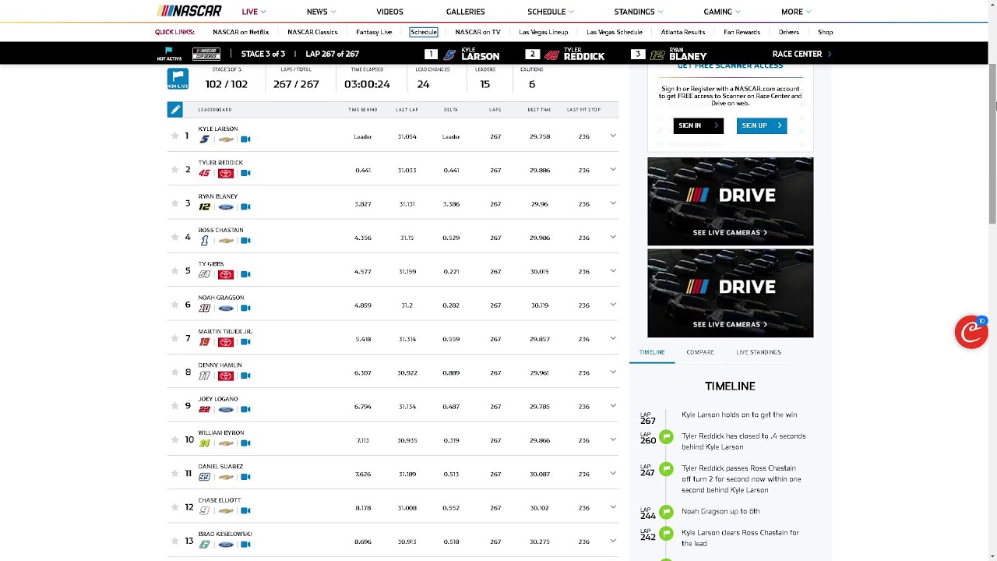997x561 pixels.
Task: Click the Non-Live flag icon
Action: (178, 79)
